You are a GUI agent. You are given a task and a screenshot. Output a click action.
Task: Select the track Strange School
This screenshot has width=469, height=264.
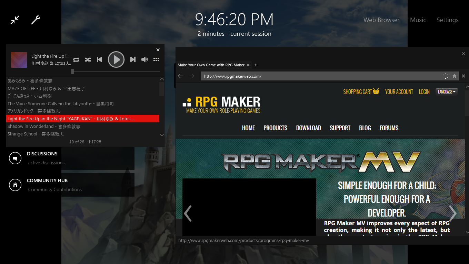point(83,134)
